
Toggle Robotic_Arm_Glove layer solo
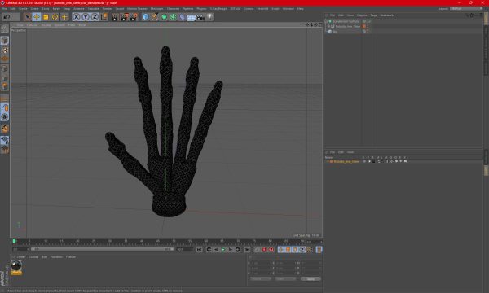pos(364,161)
